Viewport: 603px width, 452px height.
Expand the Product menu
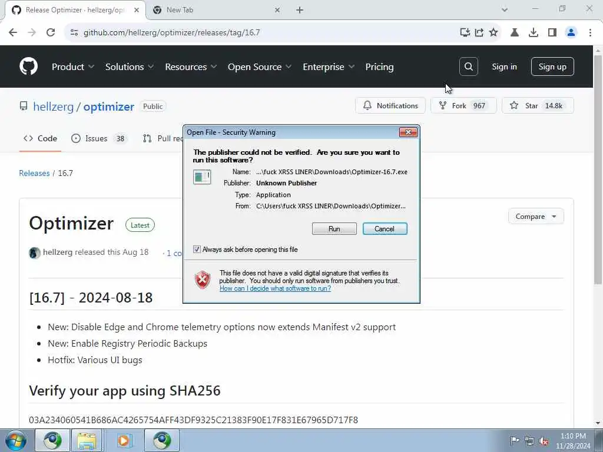[x=73, y=67]
